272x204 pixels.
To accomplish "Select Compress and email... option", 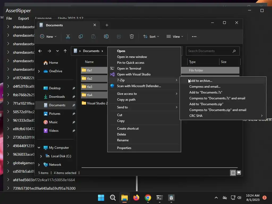I will (x=223, y=87).
